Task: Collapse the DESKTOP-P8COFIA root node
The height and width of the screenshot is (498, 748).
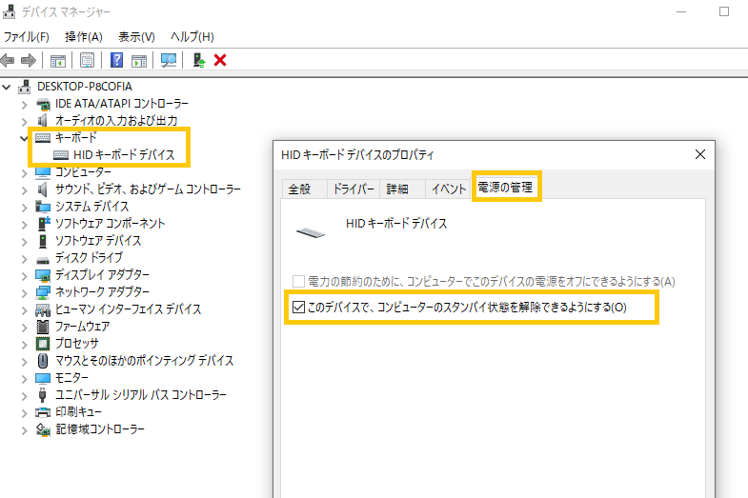Action: 7,87
